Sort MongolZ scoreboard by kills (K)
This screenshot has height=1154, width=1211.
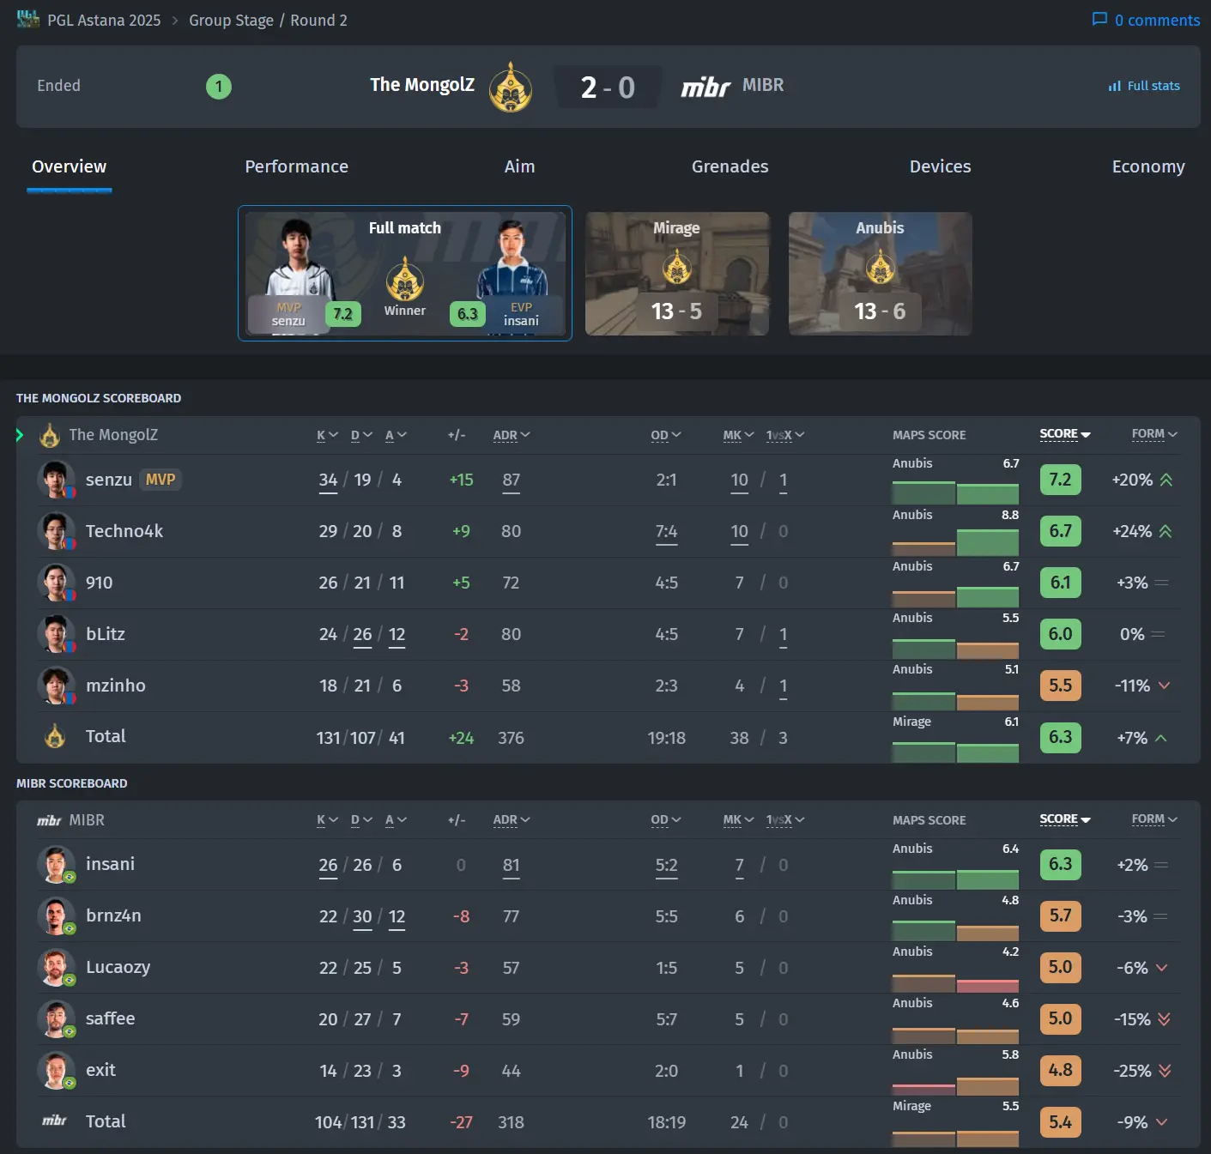(328, 435)
